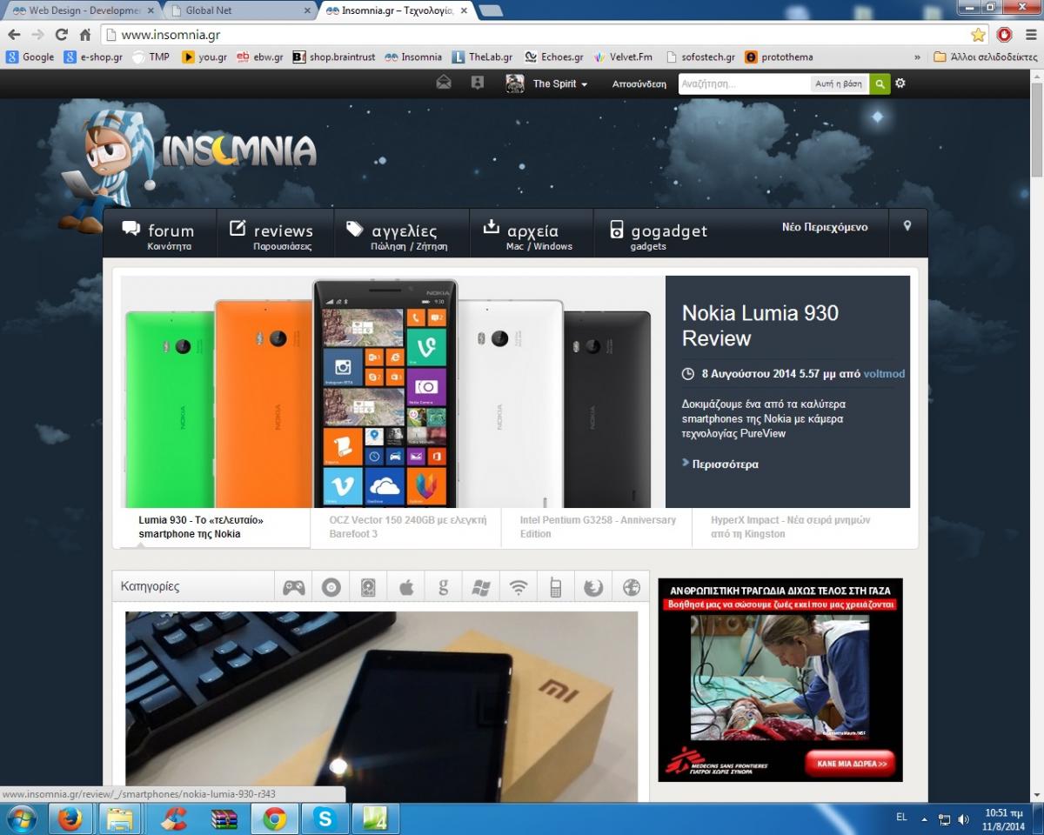Open the advanced search gear icon
The image size is (1044, 835).
900,83
